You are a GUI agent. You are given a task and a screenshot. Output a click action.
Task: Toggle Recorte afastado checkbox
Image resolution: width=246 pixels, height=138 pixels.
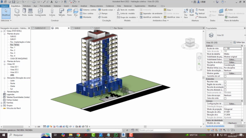(x=225, y=90)
